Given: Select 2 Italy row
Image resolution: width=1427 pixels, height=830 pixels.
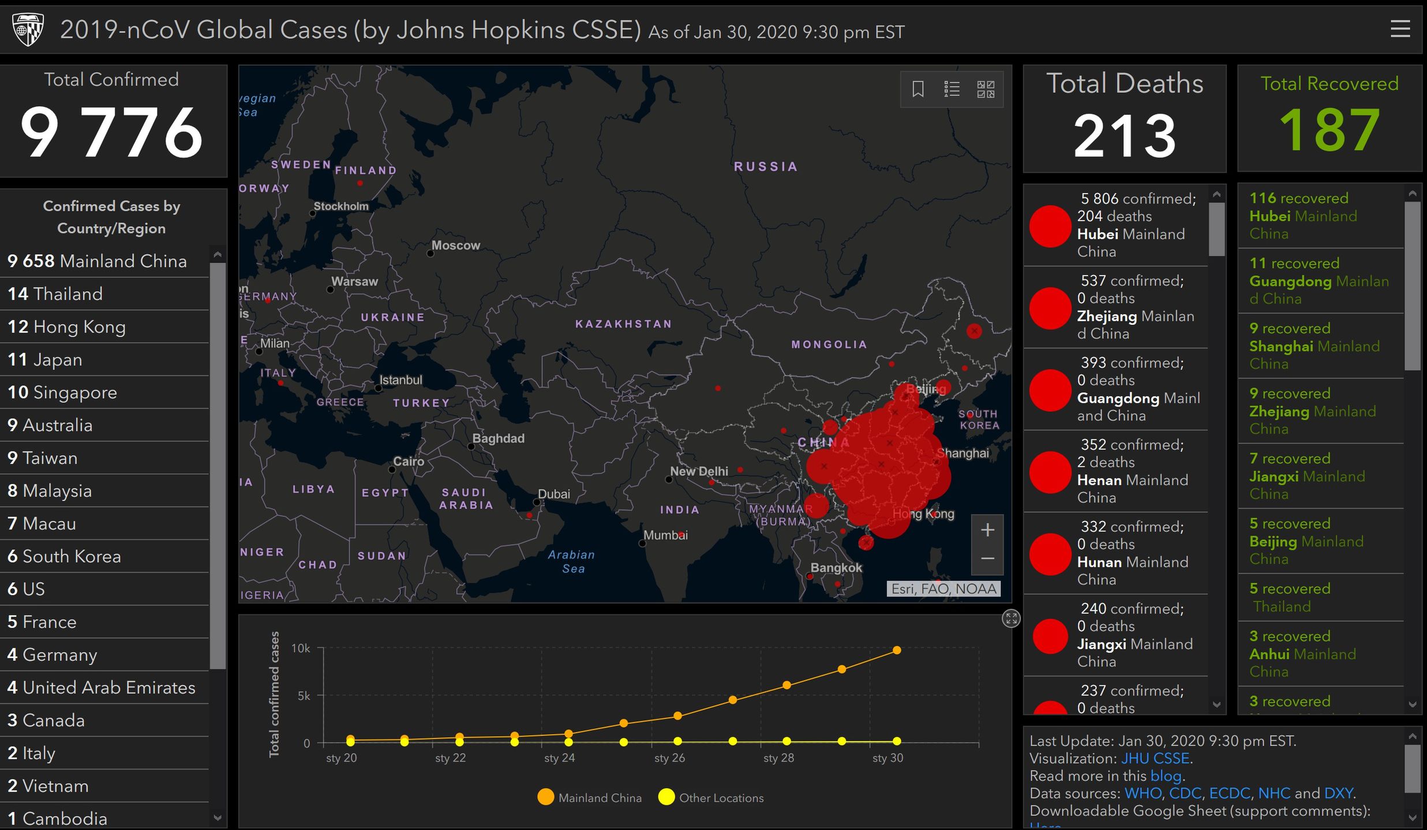Looking at the screenshot, I should 104,753.
